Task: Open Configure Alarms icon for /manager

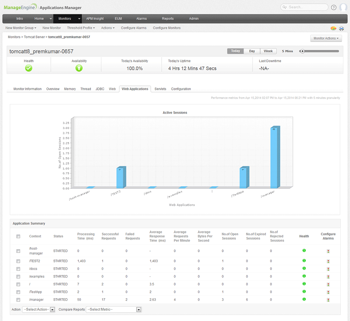Action: pos(328,300)
